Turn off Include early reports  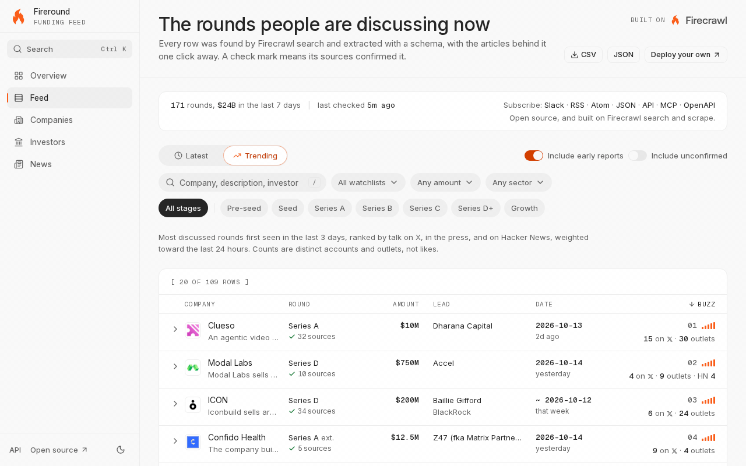click(534, 156)
